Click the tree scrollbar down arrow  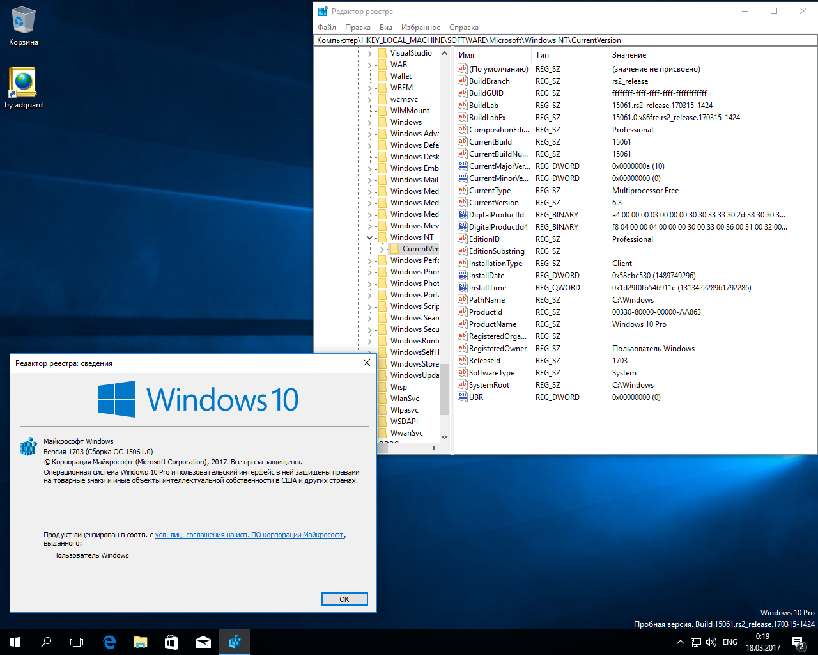pos(444,438)
